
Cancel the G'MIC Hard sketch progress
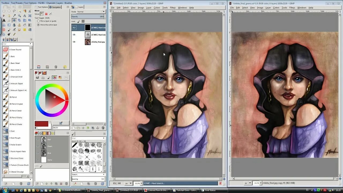pos(221,183)
